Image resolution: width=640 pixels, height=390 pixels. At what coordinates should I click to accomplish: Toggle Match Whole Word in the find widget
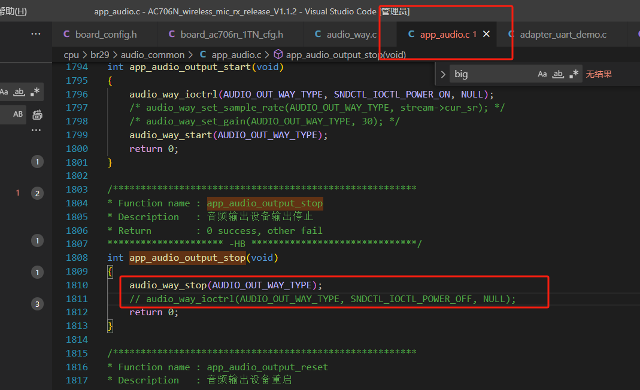(x=558, y=74)
